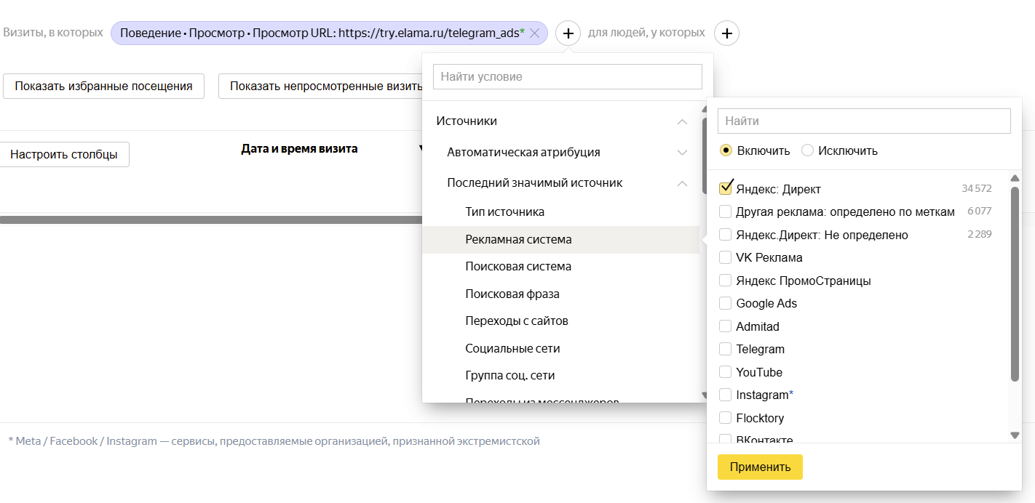The image size is (1035, 503).
Task: Collapse Последний значимый источник
Action: (683, 182)
